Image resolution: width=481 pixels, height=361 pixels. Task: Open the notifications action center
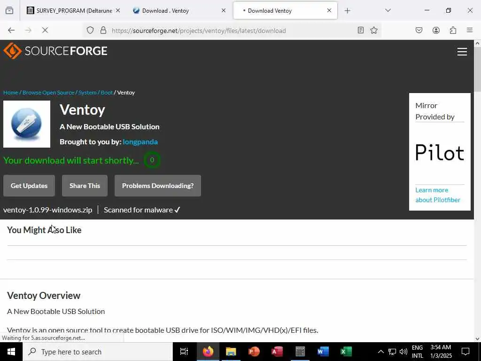465,352
